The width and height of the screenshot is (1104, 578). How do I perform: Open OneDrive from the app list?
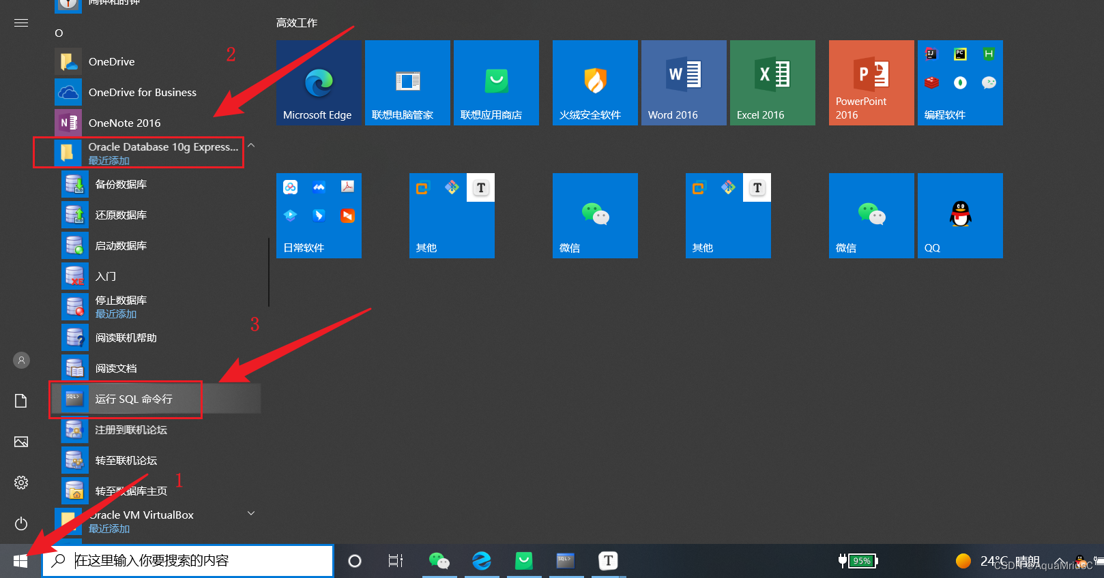(x=156, y=61)
